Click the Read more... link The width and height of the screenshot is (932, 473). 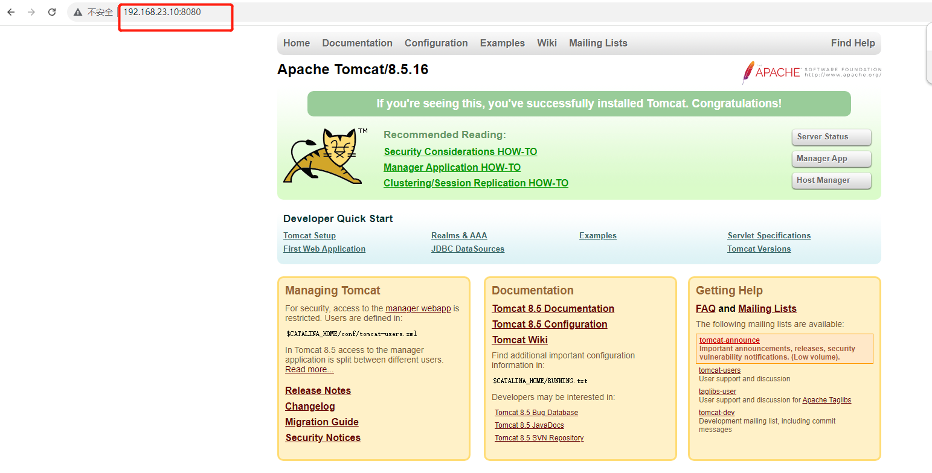click(309, 370)
